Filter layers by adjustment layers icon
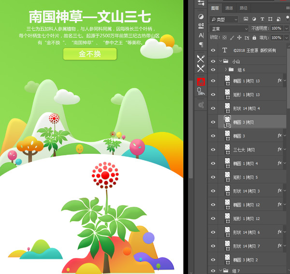This screenshot has height=274, width=290. [254, 19]
